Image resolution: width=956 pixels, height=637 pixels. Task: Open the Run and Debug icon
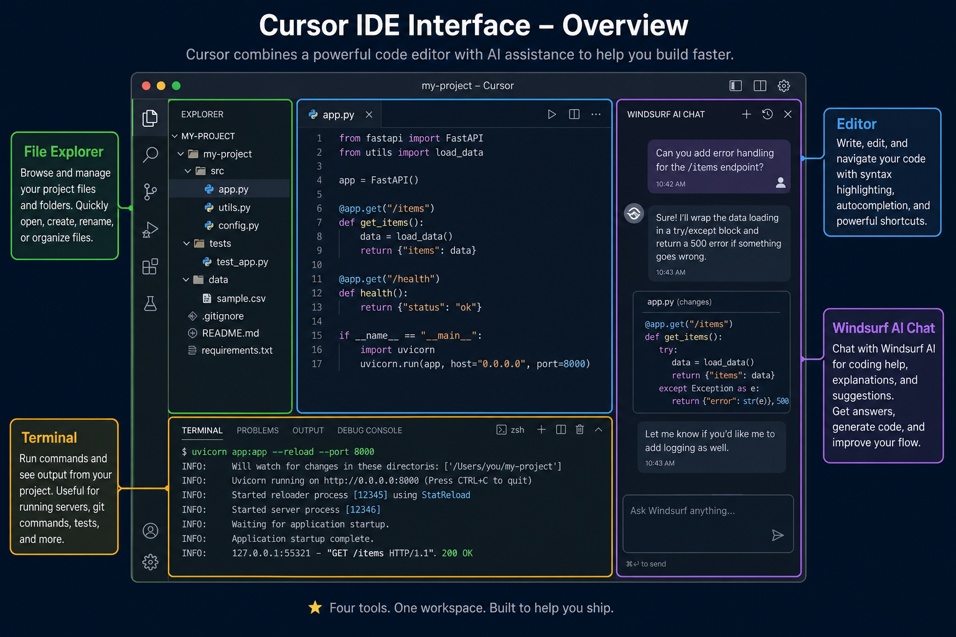(x=150, y=230)
